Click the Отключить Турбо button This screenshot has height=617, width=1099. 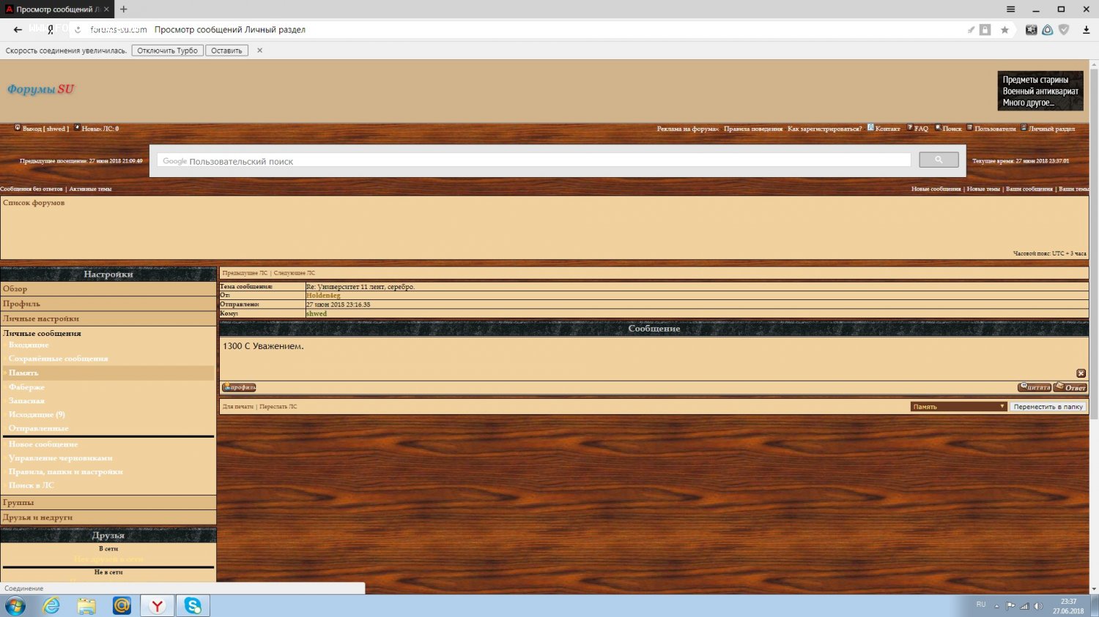(167, 51)
